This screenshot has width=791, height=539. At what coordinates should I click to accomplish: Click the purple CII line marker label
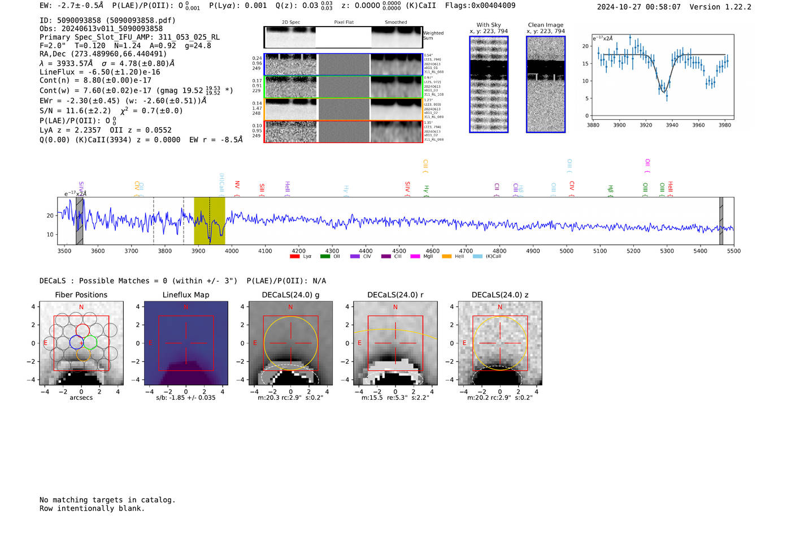(497, 189)
